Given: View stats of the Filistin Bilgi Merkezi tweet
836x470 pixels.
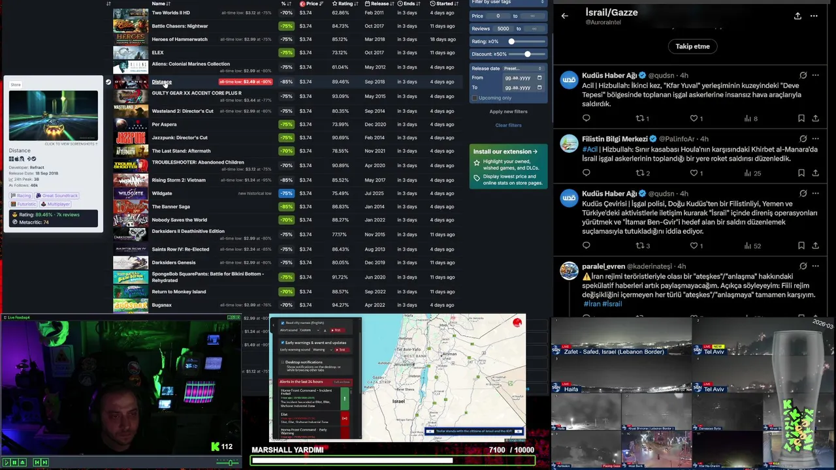Looking at the screenshot, I should [751, 173].
